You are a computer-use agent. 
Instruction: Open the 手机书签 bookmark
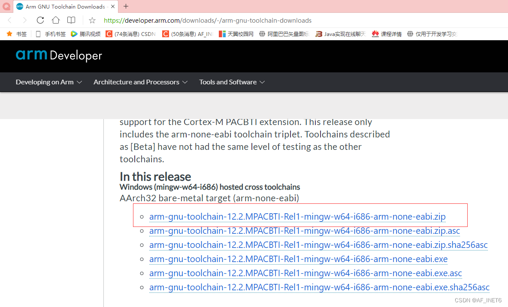pyautogui.click(x=51, y=34)
